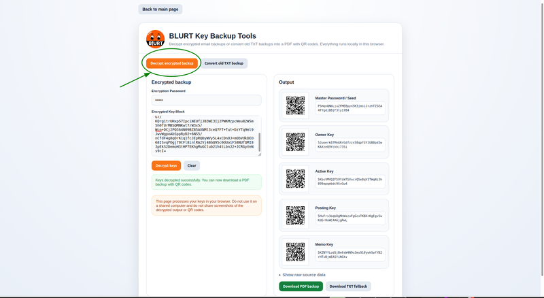The image size is (544, 298).
Task: Focus the Encryption Password field
Action: (207, 100)
